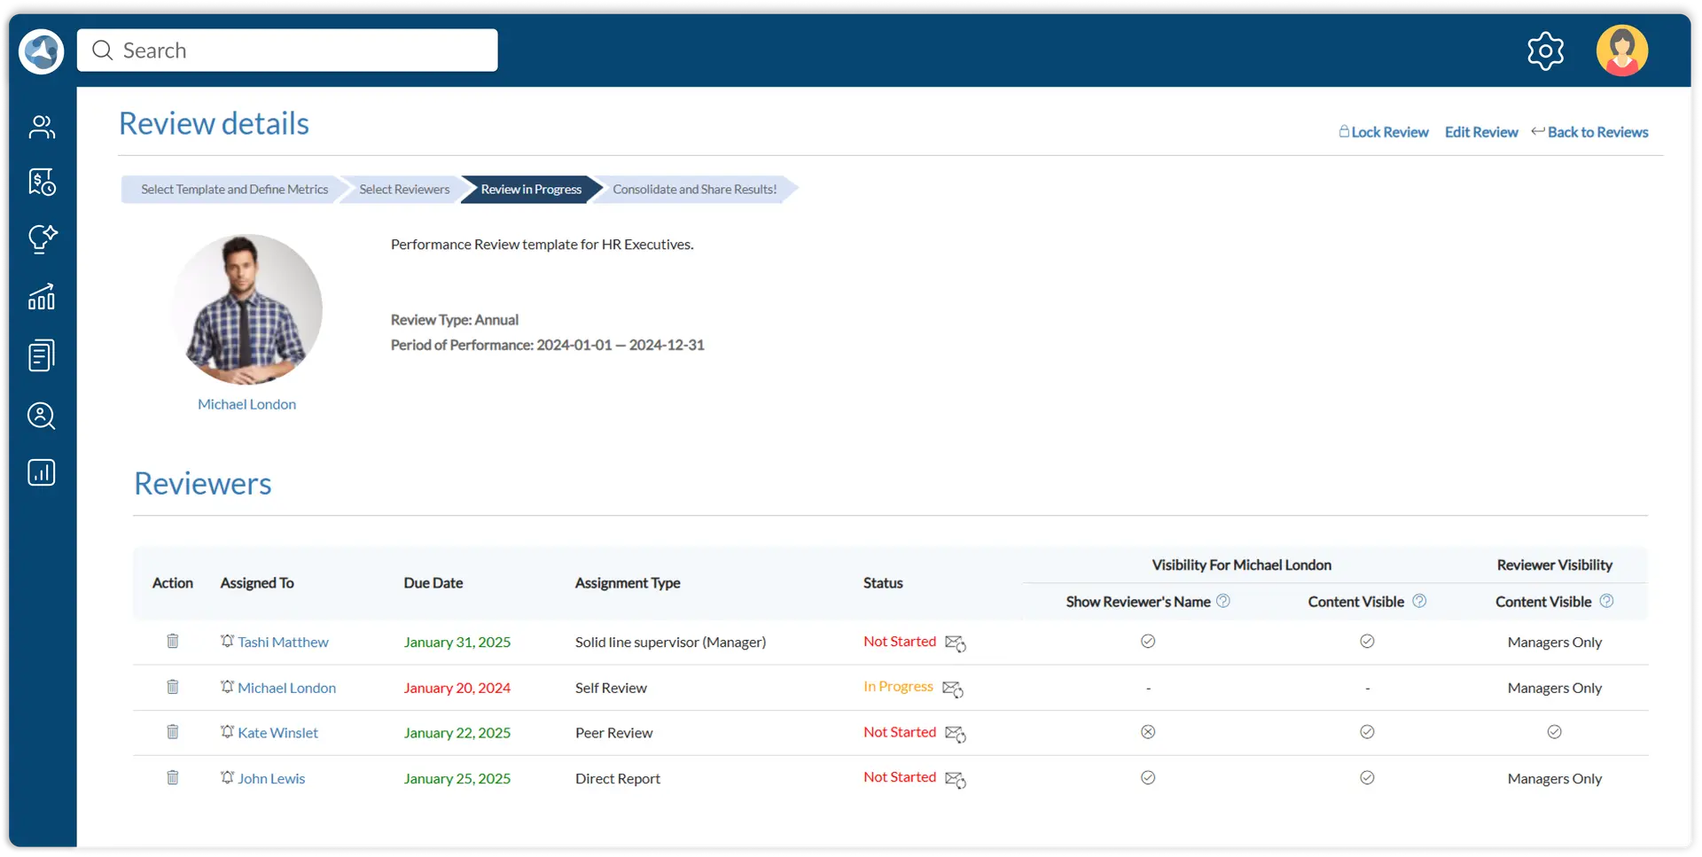
Task: Open help tooltip beside Show Reviewer's Name
Action: pyautogui.click(x=1223, y=601)
